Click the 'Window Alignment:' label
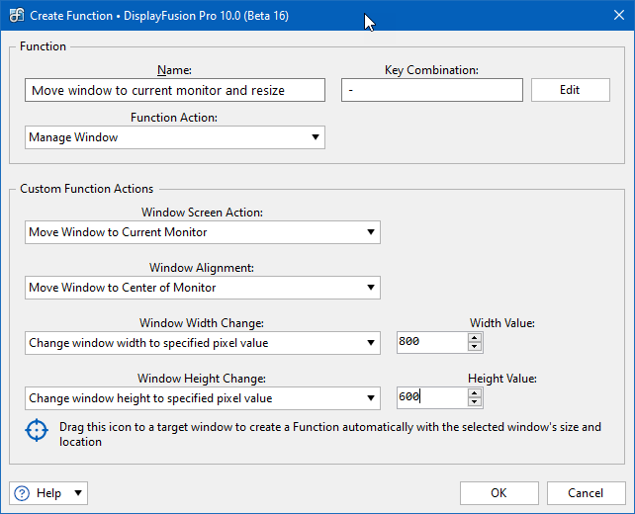 click(202, 268)
